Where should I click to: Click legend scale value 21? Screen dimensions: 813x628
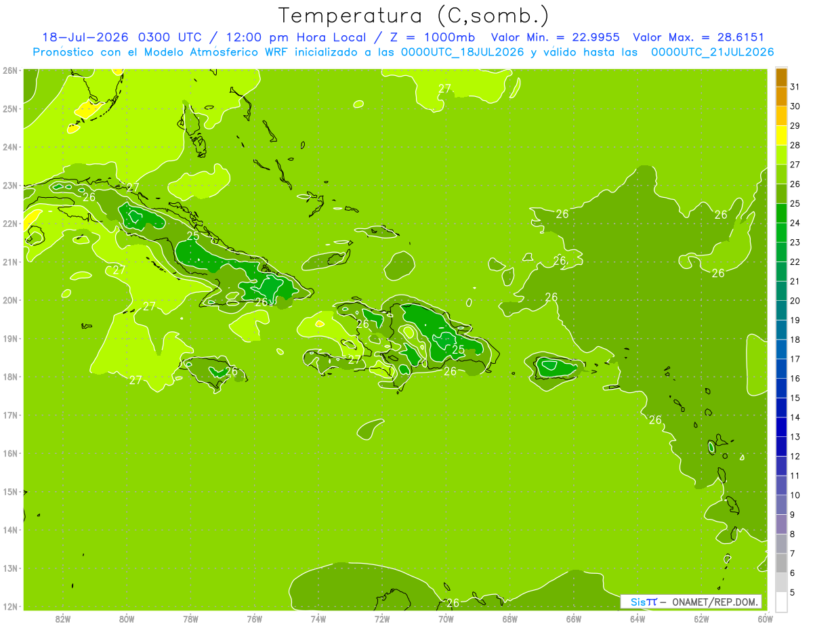(x=795, y=281)
